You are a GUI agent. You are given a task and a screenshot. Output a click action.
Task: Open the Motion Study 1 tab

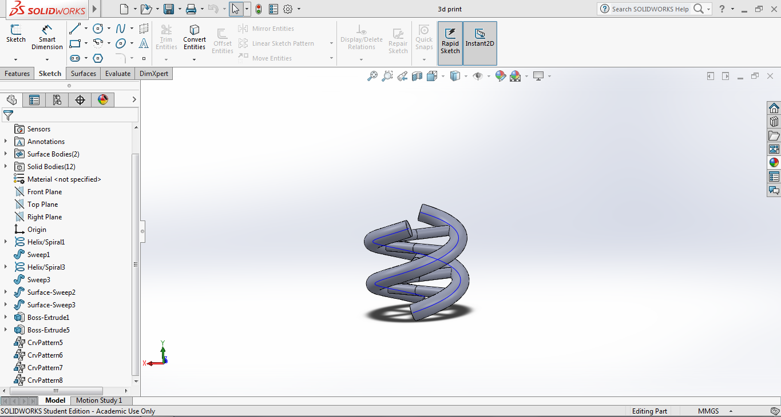pos(99,400)
